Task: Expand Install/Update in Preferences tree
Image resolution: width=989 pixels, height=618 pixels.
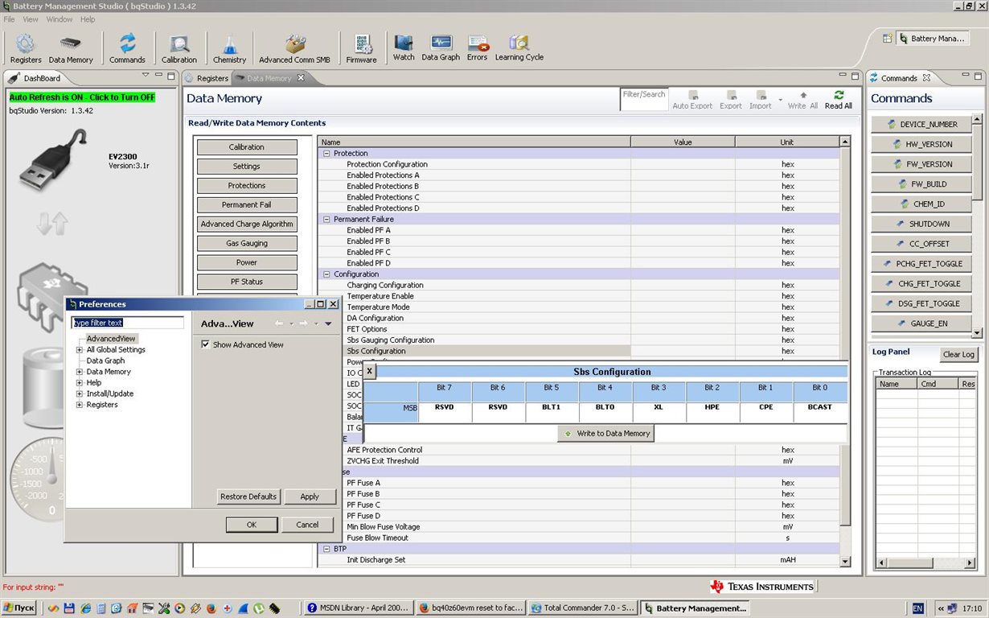Action: pos(80,393)
